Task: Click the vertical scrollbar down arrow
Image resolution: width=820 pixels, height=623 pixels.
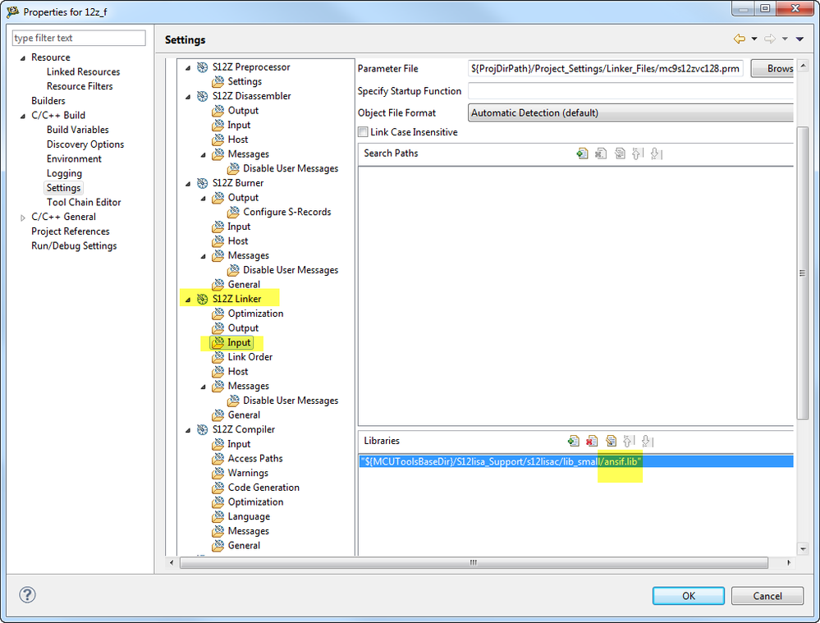Action: (x=803, y=549)
